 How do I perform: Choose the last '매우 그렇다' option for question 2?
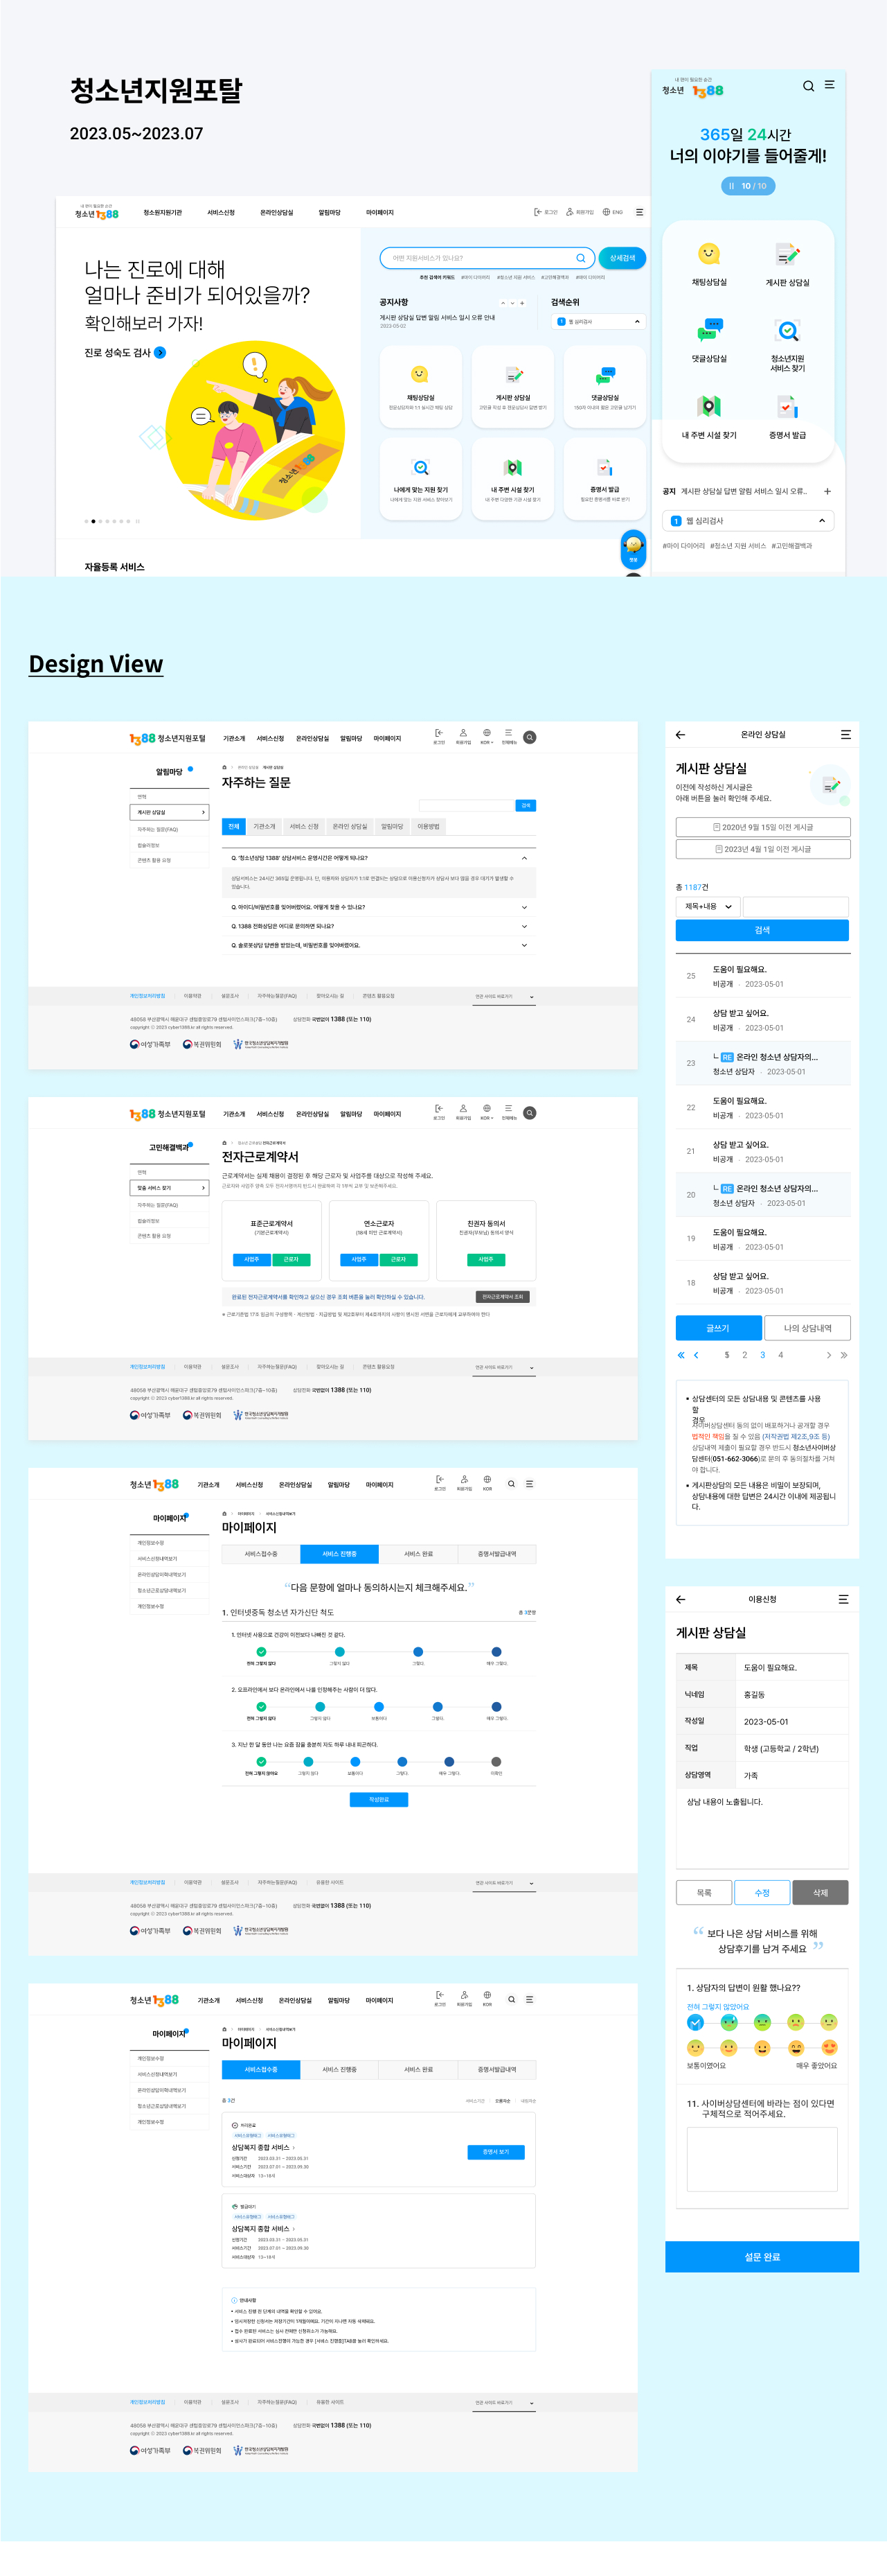click(496, 1707)
